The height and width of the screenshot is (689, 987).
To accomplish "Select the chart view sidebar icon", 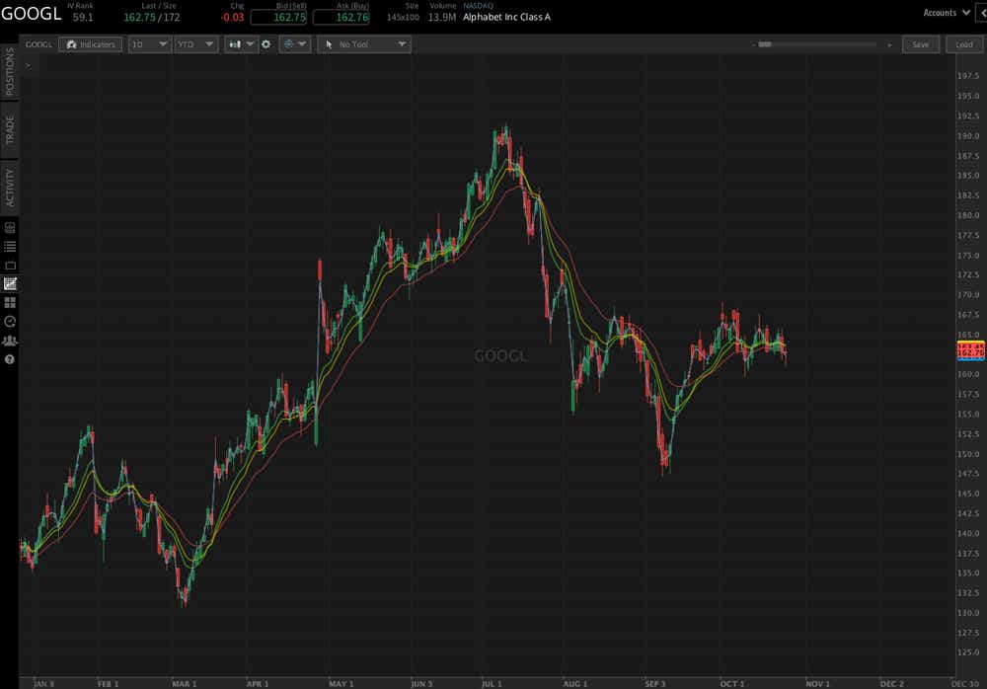I will [x=10, y=284].
